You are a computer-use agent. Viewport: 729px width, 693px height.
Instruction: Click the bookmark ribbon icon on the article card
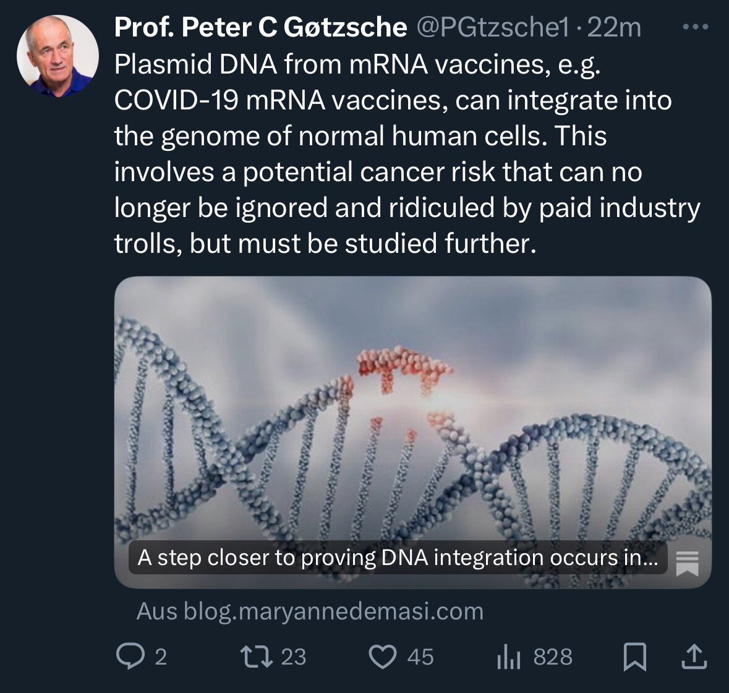tap(686, 563)
